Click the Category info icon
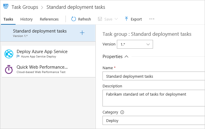 [x=122, y=112]
